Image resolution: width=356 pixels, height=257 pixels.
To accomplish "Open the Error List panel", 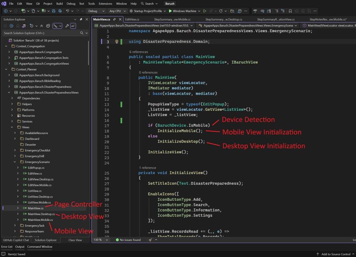I will coord(7,247).
